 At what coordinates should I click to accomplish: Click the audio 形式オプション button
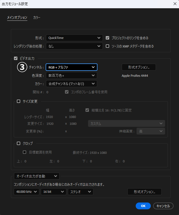[x=145, y=192]
